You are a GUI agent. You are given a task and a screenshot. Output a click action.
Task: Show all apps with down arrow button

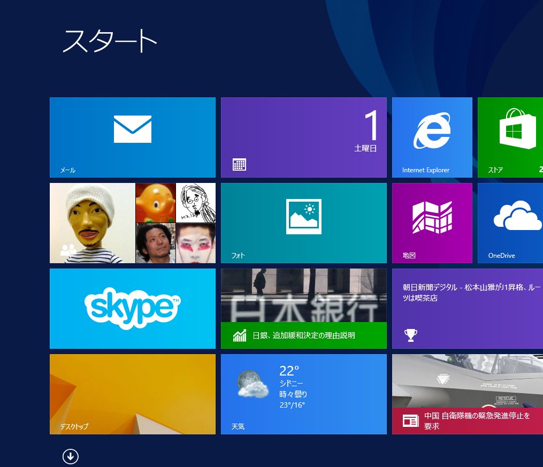tap(71, 456)
